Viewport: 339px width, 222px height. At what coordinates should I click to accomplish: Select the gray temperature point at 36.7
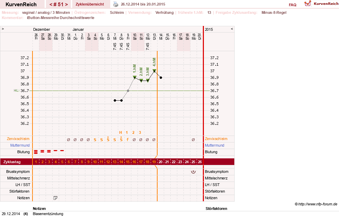click(128, 91)
